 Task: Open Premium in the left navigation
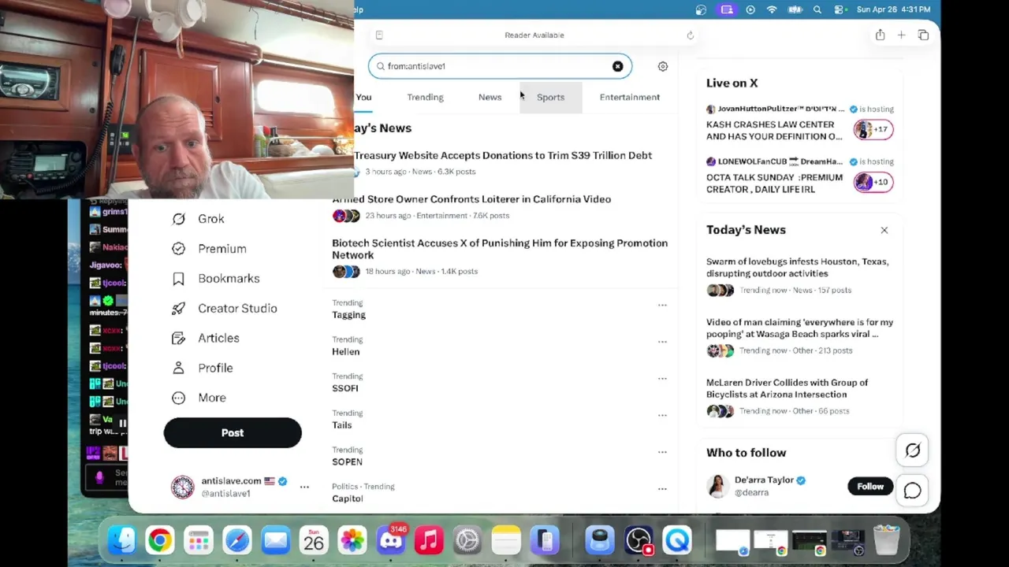click(209, 249)
